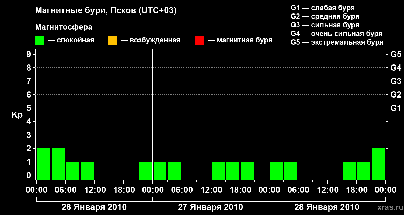Image resolution: width=404 pixels, height=215 pixels.
Task: Click the orange 'возбужденная' legend swatch
Action: pyautogui.click(x=112, y=41)
